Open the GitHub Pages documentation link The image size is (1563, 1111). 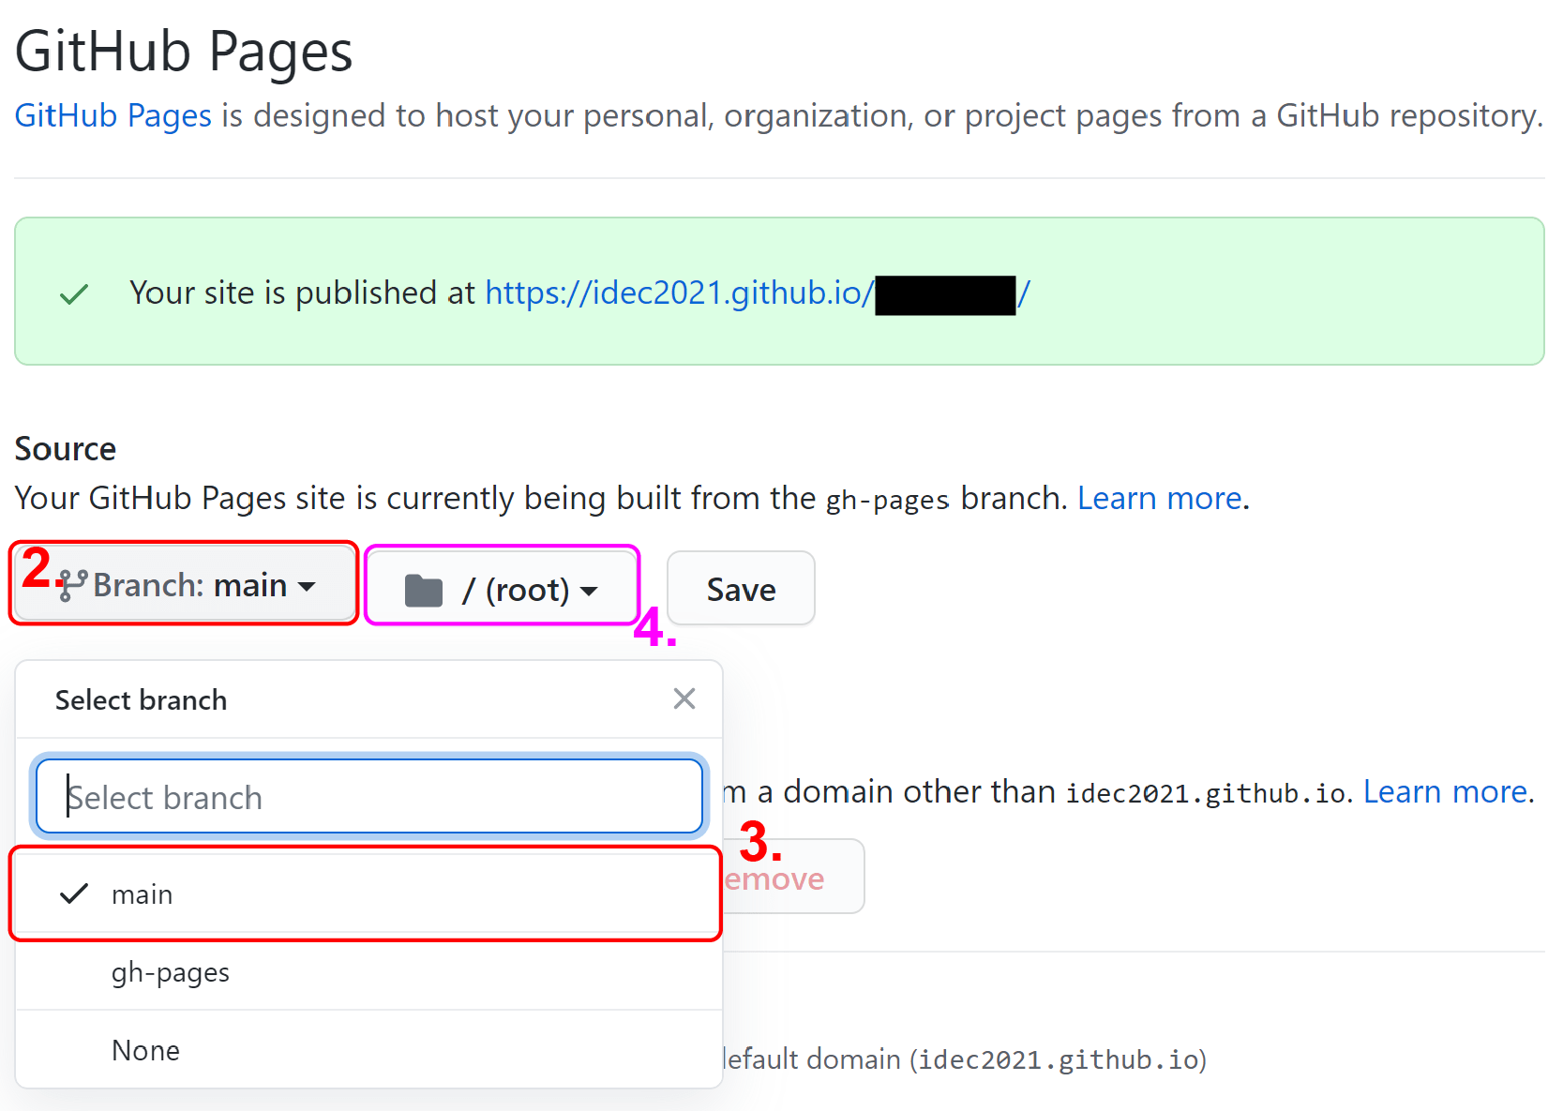[113, 115]
